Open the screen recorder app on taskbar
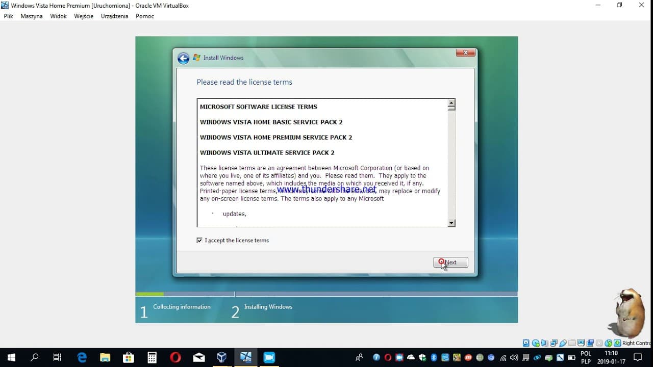This screenshot has height=367, width=653. [x=269, y=357]
